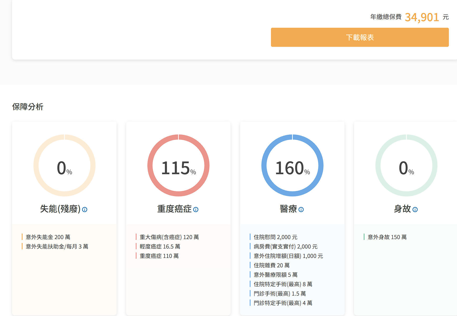Click the 下載報表 download button

[x=360, y=37]
